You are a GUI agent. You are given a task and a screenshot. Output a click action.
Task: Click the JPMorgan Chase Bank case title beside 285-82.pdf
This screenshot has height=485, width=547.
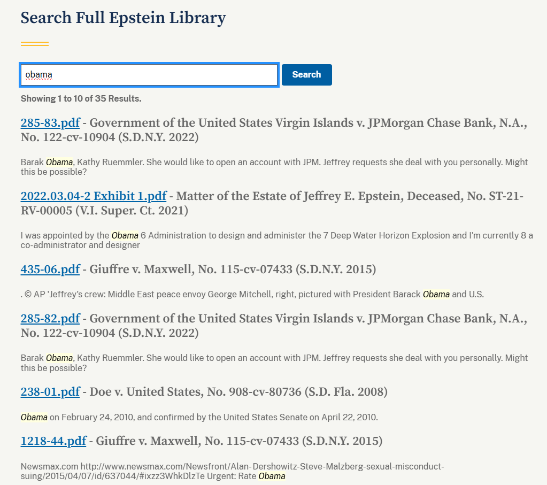(x=274, y=326)
